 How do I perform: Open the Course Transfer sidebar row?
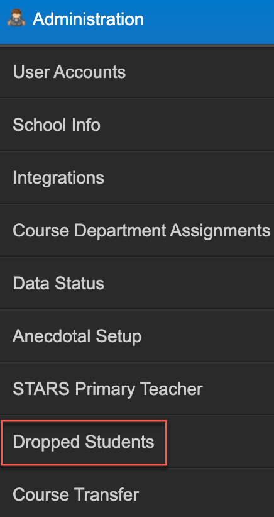pos(137,495)
